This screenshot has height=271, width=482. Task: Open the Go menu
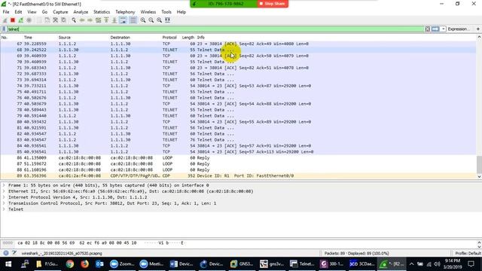(44, 12)
